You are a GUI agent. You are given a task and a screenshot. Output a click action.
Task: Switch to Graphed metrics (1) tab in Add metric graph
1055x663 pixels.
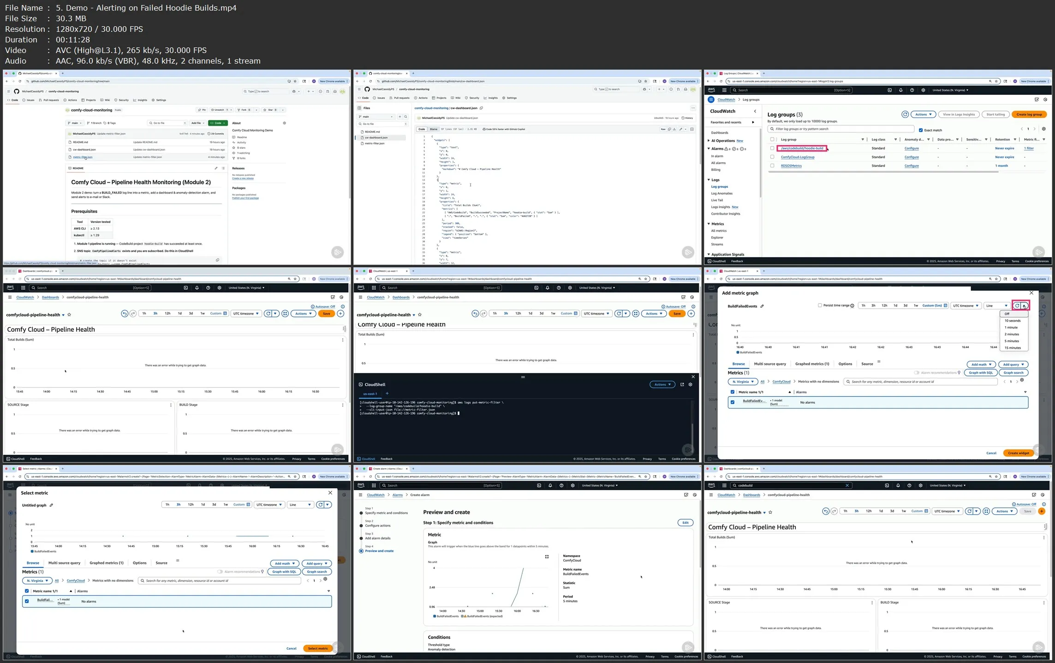pos(812,364)
